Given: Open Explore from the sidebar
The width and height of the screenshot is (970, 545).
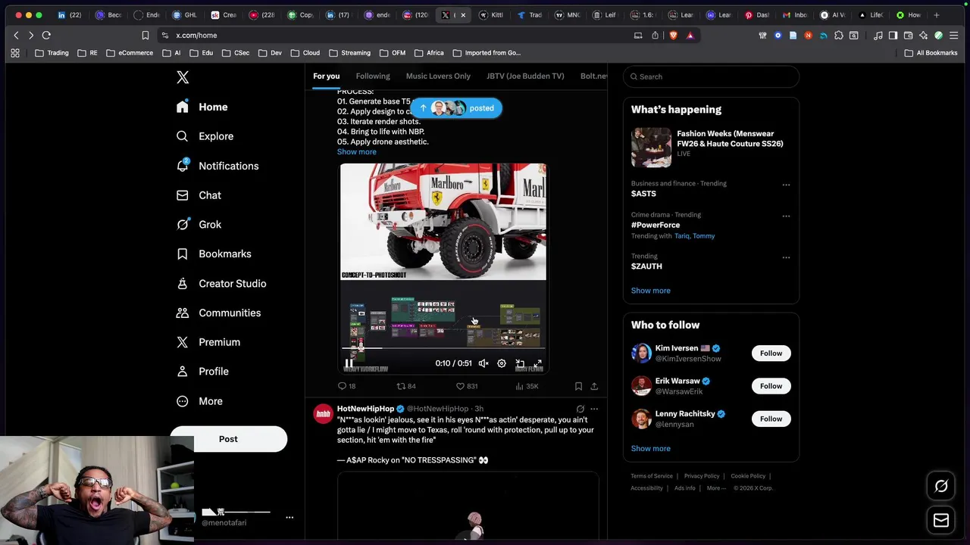Looking at the screenshot, I should [x=205, y=136].
